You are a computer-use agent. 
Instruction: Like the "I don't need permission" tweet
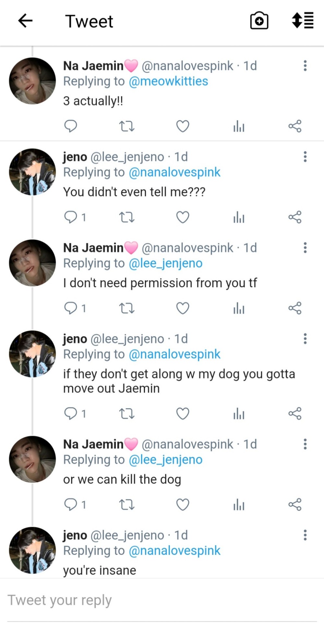tap(183, 308)
